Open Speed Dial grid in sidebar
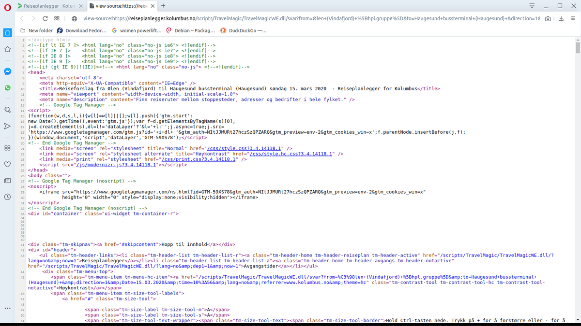This screenshot has width=581, height=326. coord(7,148)
